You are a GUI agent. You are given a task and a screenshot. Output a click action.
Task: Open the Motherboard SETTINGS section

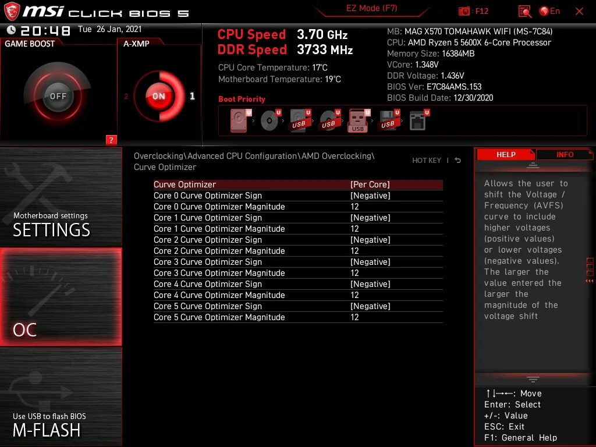tap(61, 197)
